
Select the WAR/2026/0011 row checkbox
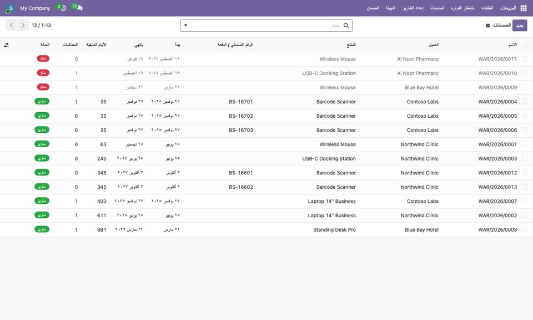pos(525,59)
